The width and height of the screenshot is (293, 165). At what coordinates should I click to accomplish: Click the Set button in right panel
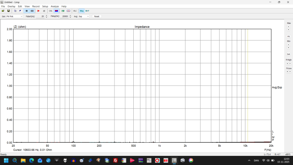(289, 54)
